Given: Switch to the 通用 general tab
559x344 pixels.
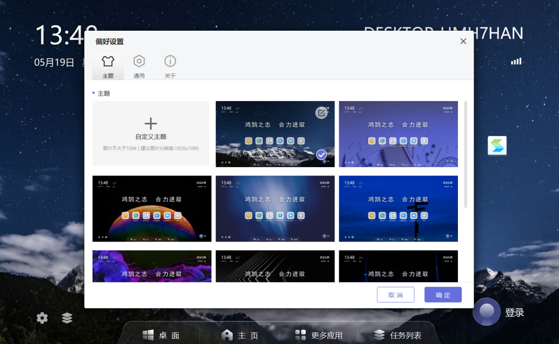Looking at the screenshot, I should 139,66.
